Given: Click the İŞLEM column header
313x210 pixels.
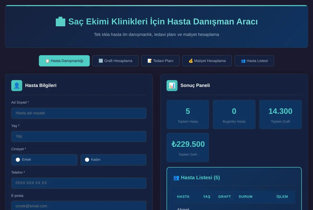Looking at the screenshot, I should point(282,197).
